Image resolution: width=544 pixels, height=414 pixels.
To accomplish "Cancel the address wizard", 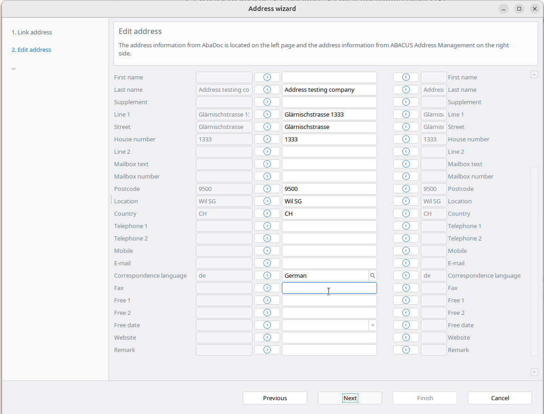I will click(x=499, y=398).
